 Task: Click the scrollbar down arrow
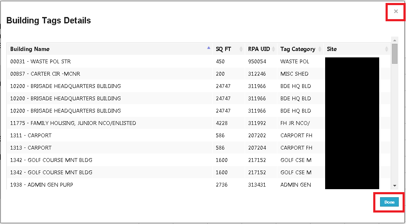(x=395, y=185)
